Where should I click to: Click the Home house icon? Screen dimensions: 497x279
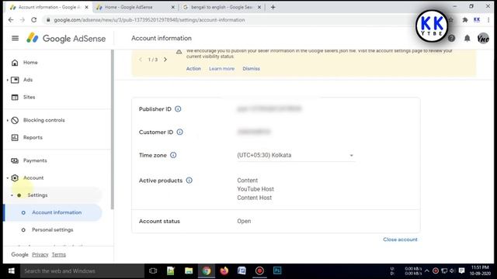[x=15, y=63]
